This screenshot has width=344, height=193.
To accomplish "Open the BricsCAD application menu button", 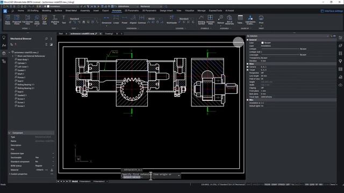I will [x=5, y=11].
